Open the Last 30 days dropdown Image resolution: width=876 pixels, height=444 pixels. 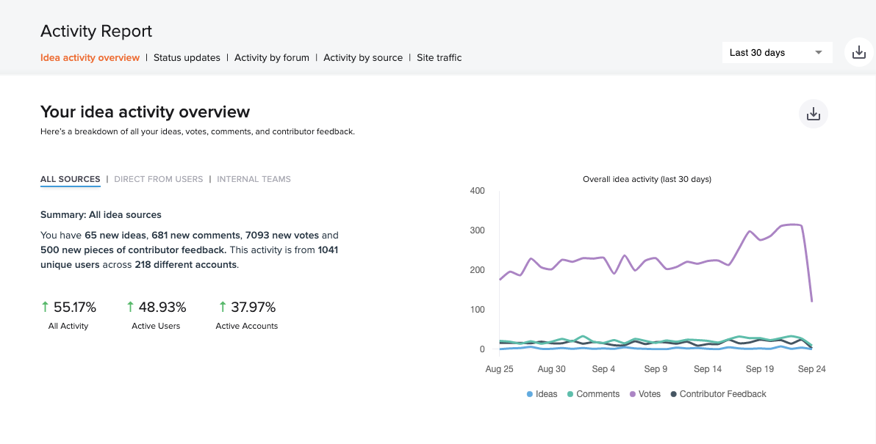pos(777,53)
